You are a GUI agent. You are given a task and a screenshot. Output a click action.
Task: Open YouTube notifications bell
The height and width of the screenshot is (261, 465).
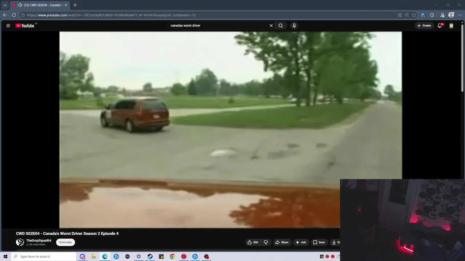pyautogui.click(x=440, y=25)
